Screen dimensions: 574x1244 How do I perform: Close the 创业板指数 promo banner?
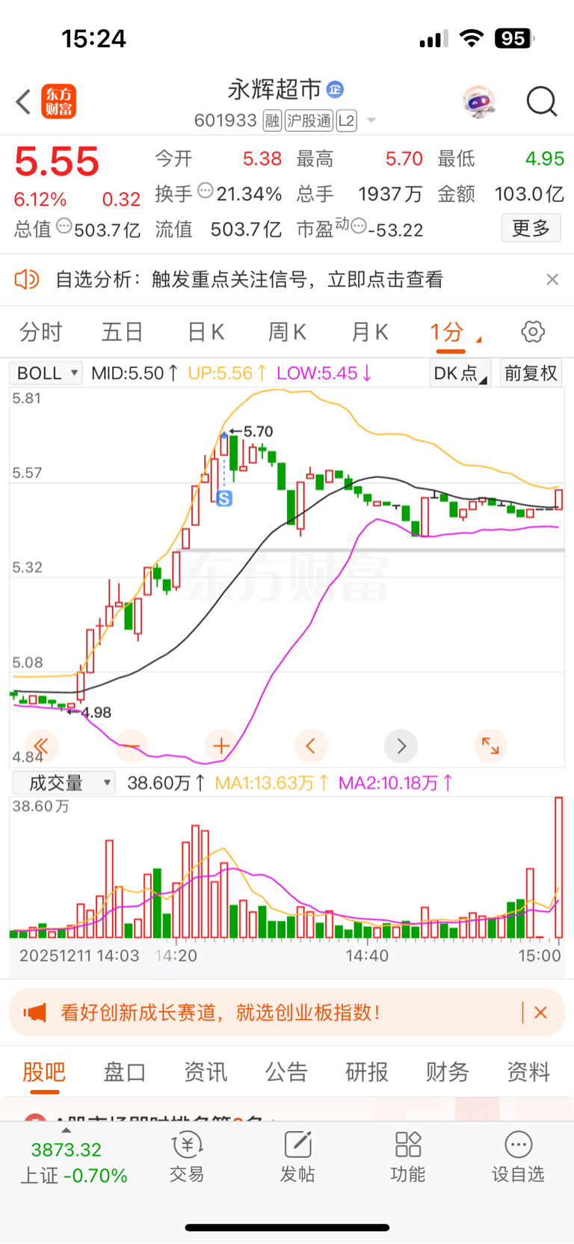point(540,1013)
